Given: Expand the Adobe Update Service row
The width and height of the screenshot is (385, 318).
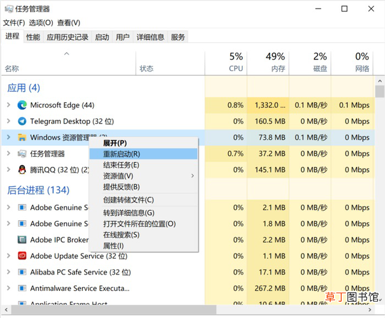Looking at the screenshot, I should click(x=8, y=256).
